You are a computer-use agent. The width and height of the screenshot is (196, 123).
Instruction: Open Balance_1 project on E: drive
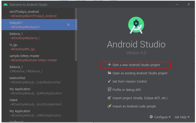point(38,69)
